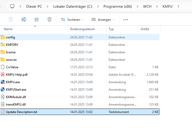Click the KMFU.exe application icon
192x128 pixels.
pyautogui.click(x=3, y=82)
